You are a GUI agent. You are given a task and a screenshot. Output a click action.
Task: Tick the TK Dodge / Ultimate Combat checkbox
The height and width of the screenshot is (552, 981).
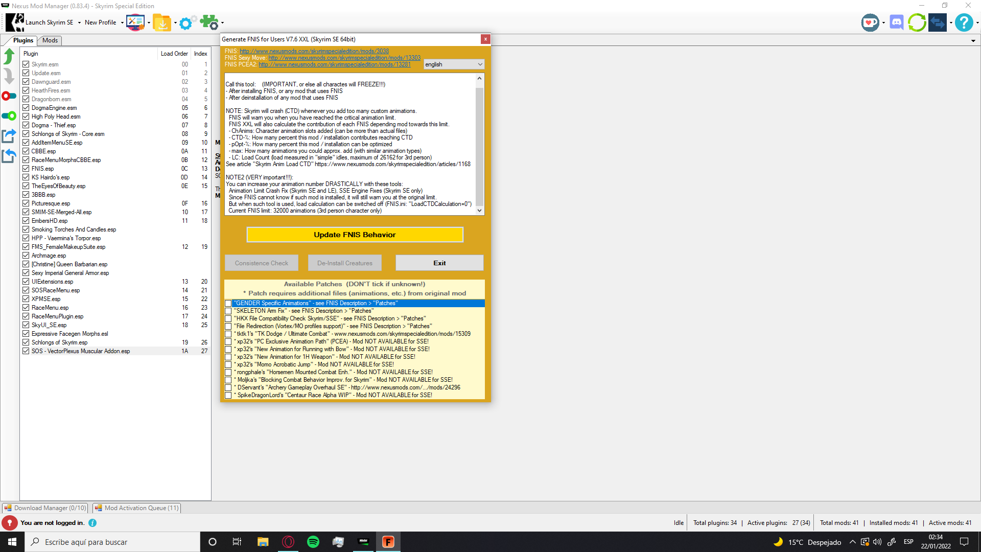[x=228, y=334]
